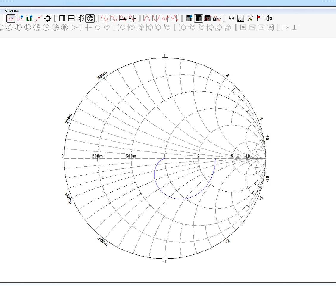Click the 1P macro component icon

243,27
